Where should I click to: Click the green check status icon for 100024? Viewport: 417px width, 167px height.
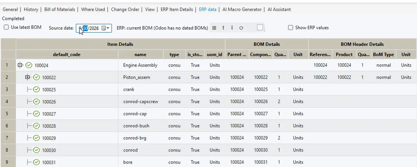click(x=29, y=65)
